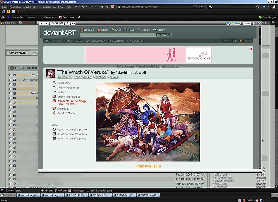Expand the Categories dropdown
The width and height of the screenshot is (278, 202).
(x=65, y=77)
